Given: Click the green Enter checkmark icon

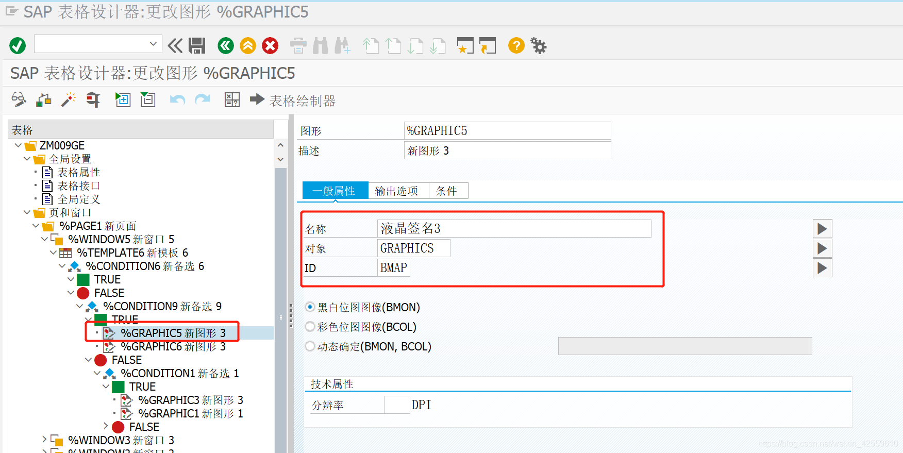Looking at the screenshot, I should [x=18, y=45].
